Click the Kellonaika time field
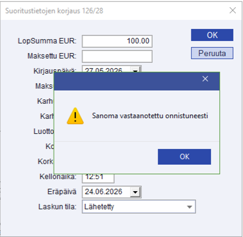Image resolution: width=243 pixels, height=237 pixels. pyautogui.click(x=98, y=178)
